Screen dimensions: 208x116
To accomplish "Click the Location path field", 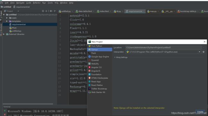I will (164, 48).
